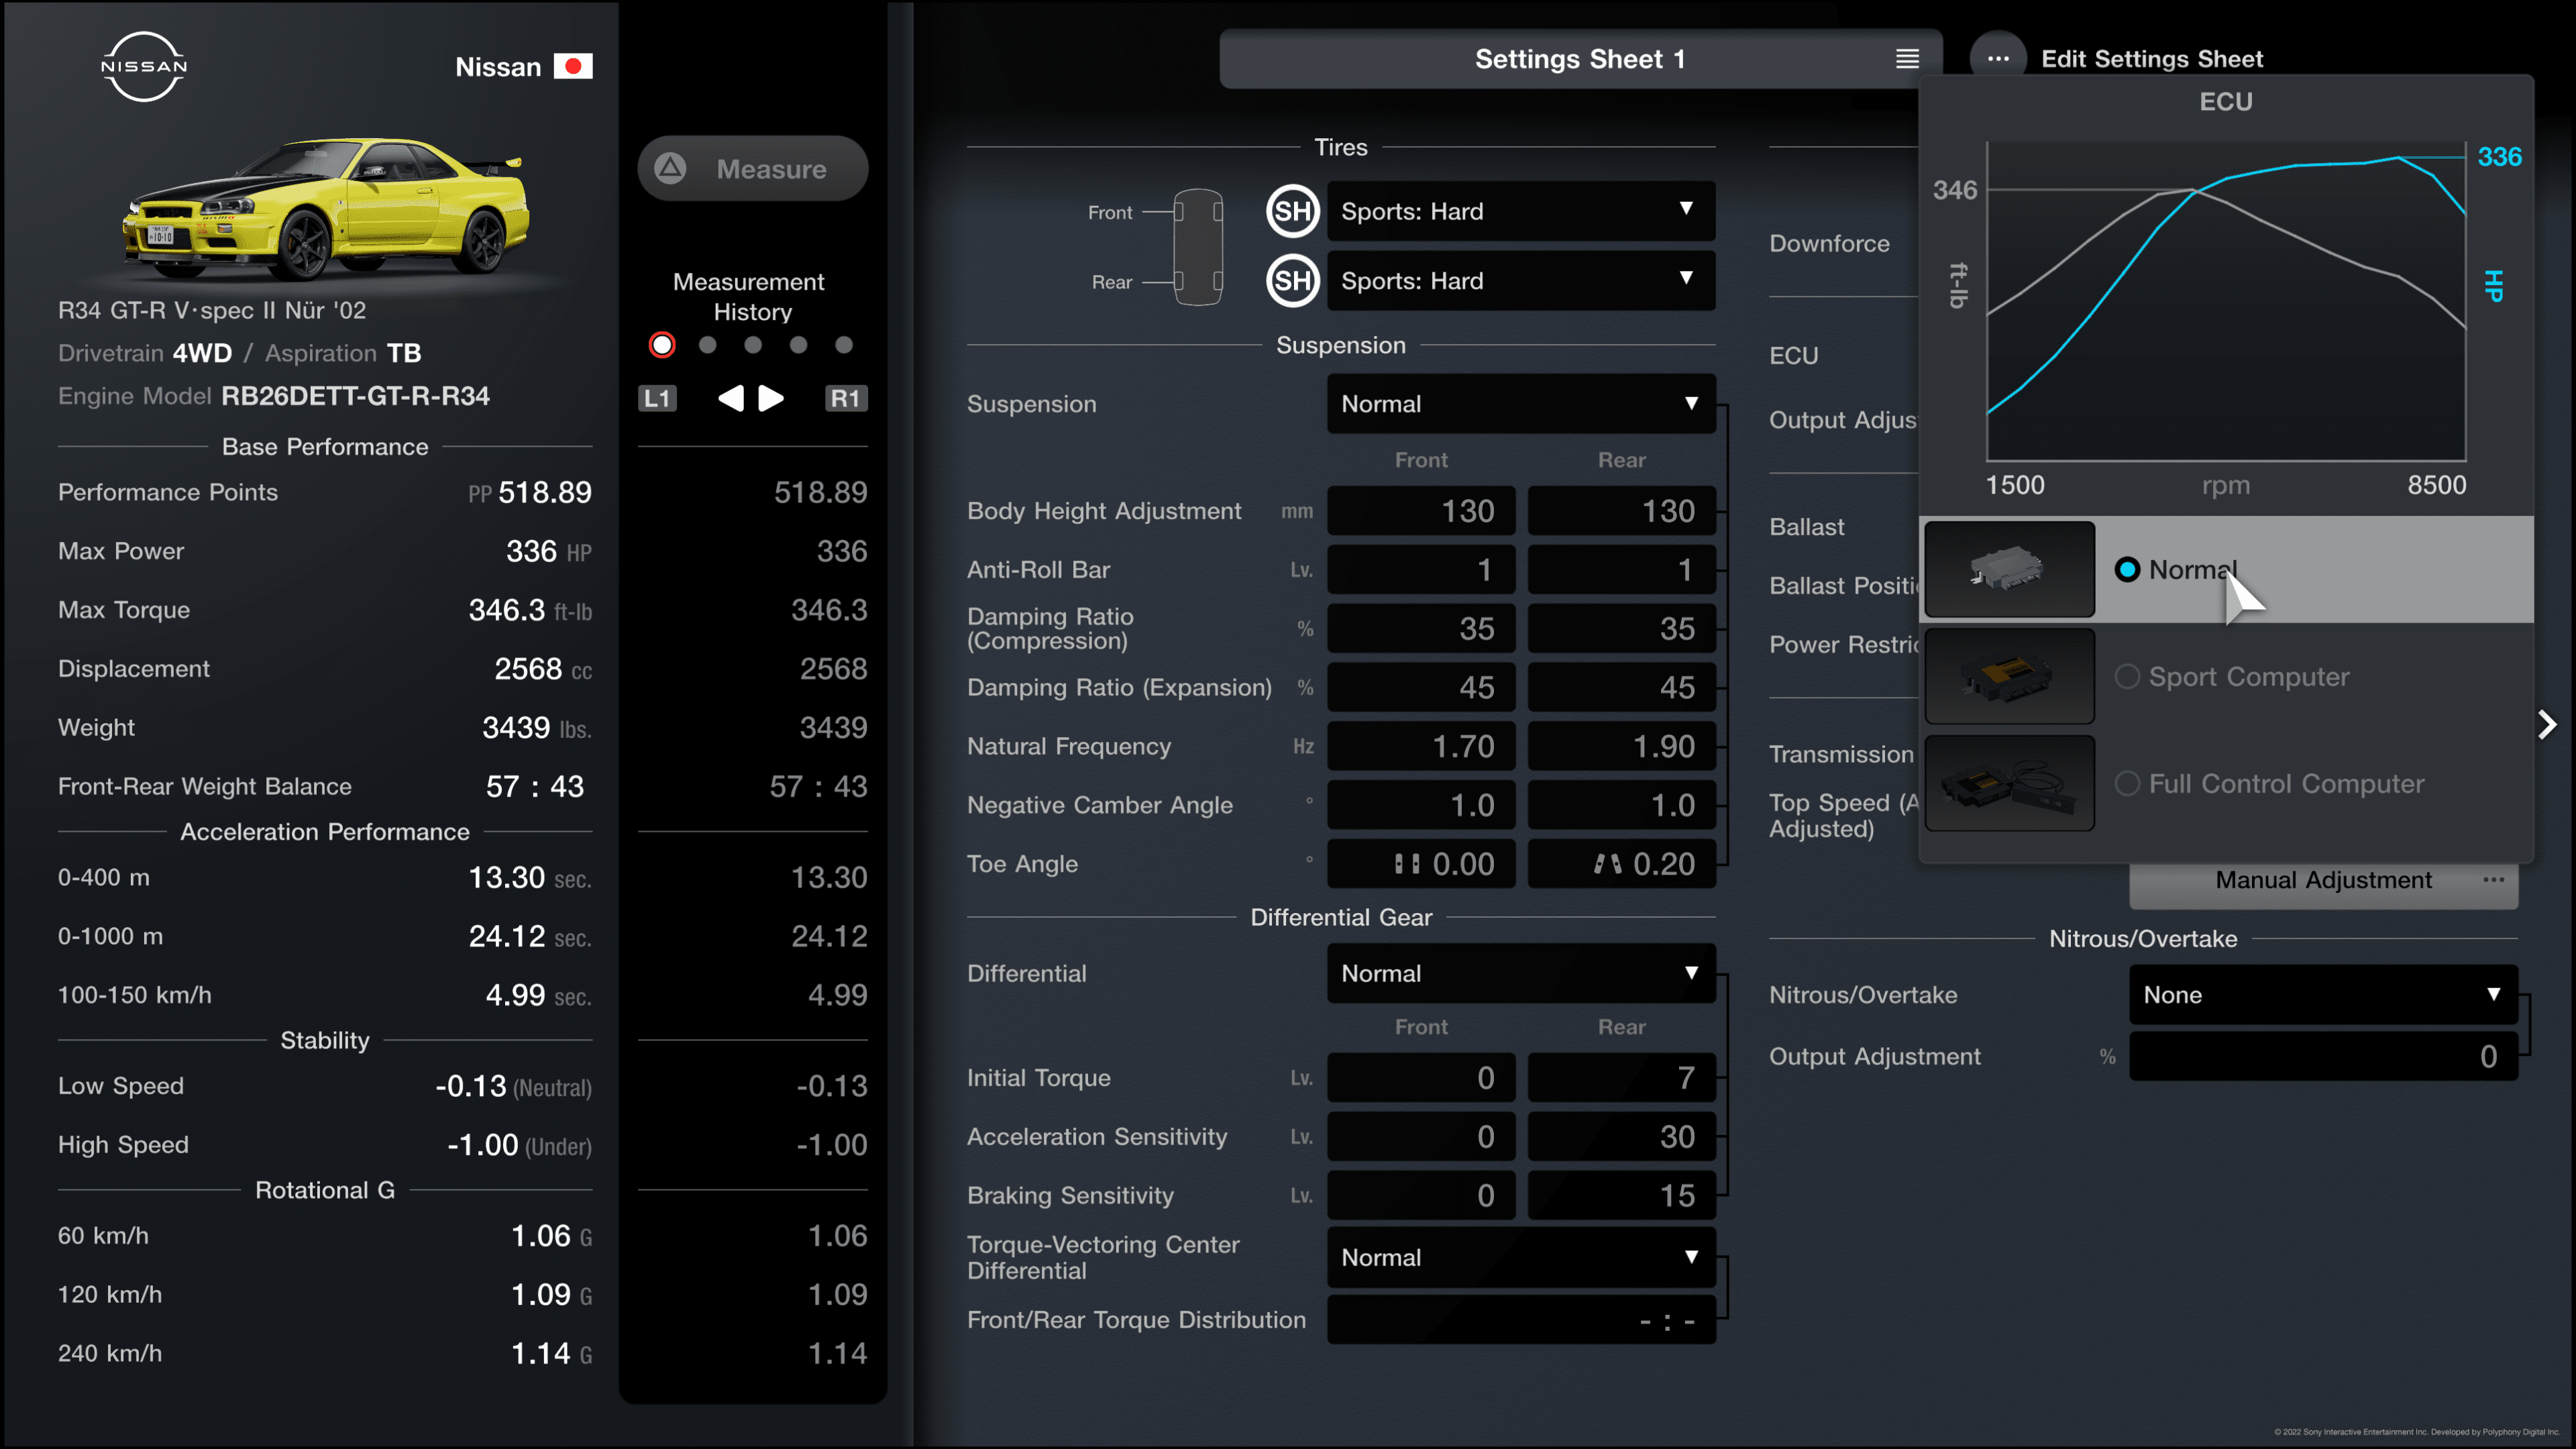Click Front/Rear Torque Distribution field

pos(1521,1320)
